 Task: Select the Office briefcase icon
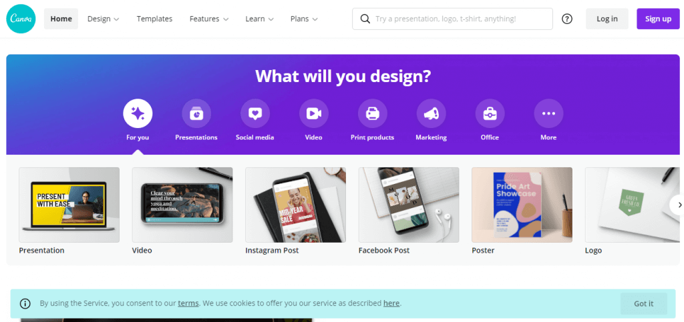(490, 113)
